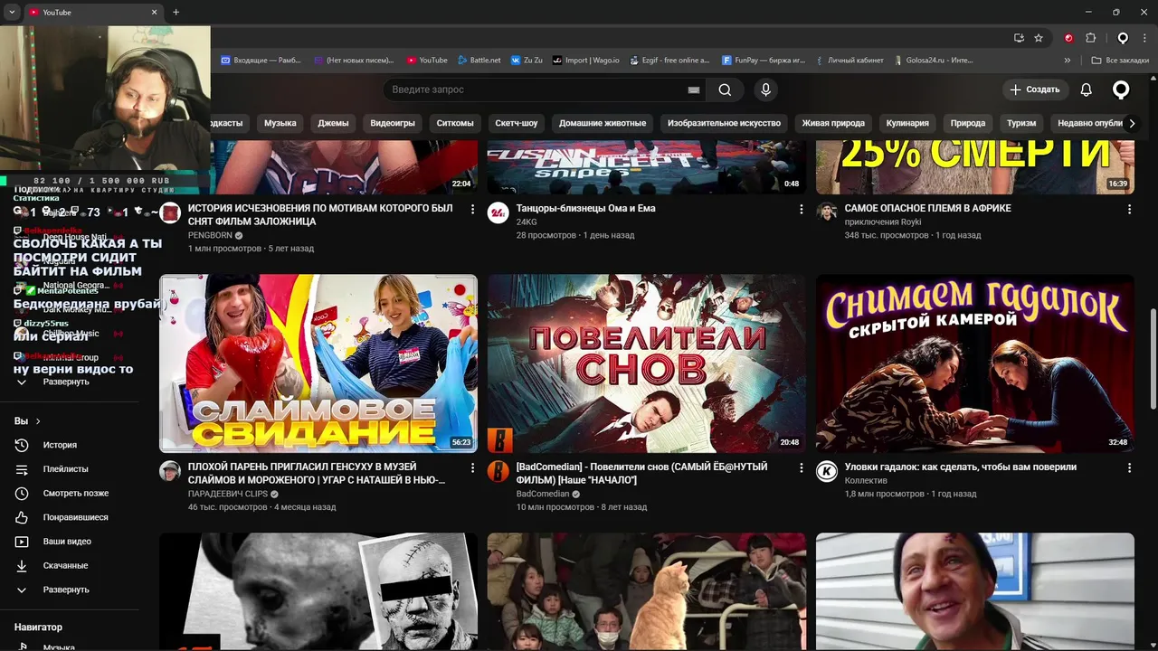1158x651 pixels.
Task: Click the Коллектив channel avatar
Action: click(x=827, y=471)
